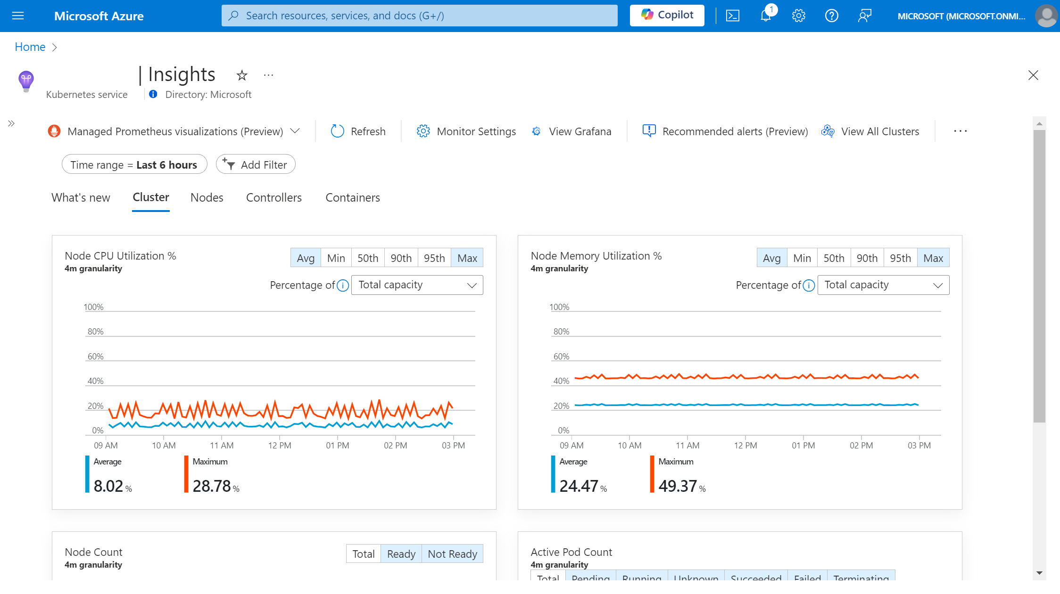Click the View Grafana dashboard icon

click(x=537, y=131)
